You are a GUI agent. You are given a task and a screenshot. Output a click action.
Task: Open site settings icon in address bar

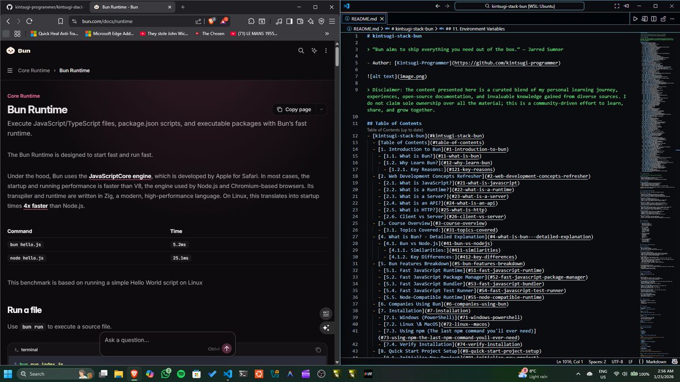[74, 21]
